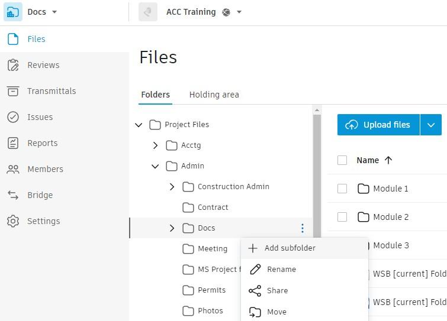
Task: Choose Rename from the context menu
Action: 281,270
